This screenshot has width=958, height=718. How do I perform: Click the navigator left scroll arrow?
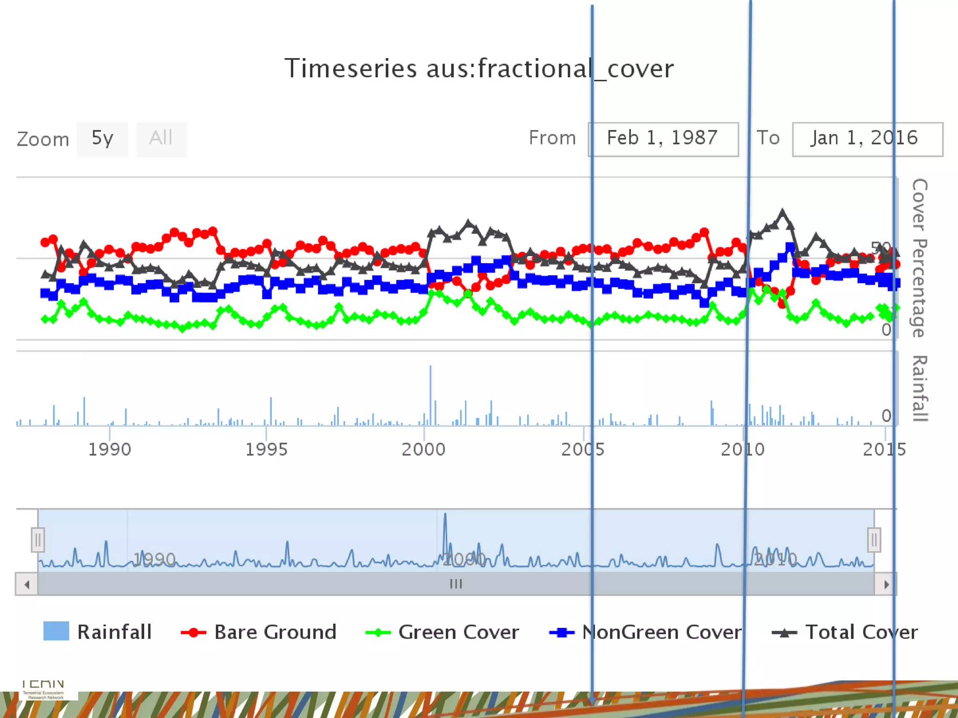coord(27,584)
